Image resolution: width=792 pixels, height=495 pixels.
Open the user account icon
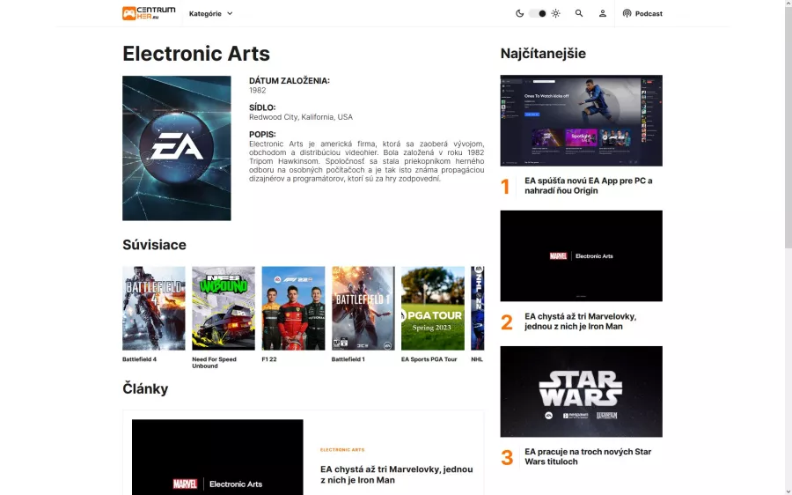point(603,13)
